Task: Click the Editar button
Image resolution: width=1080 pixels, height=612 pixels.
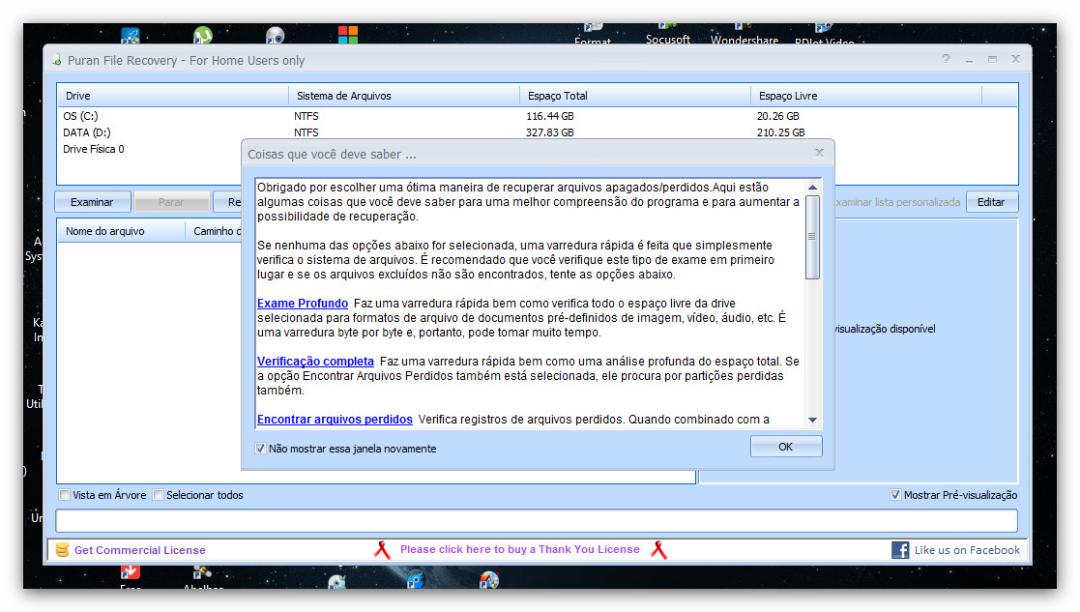Action: (x=991, y=202)
